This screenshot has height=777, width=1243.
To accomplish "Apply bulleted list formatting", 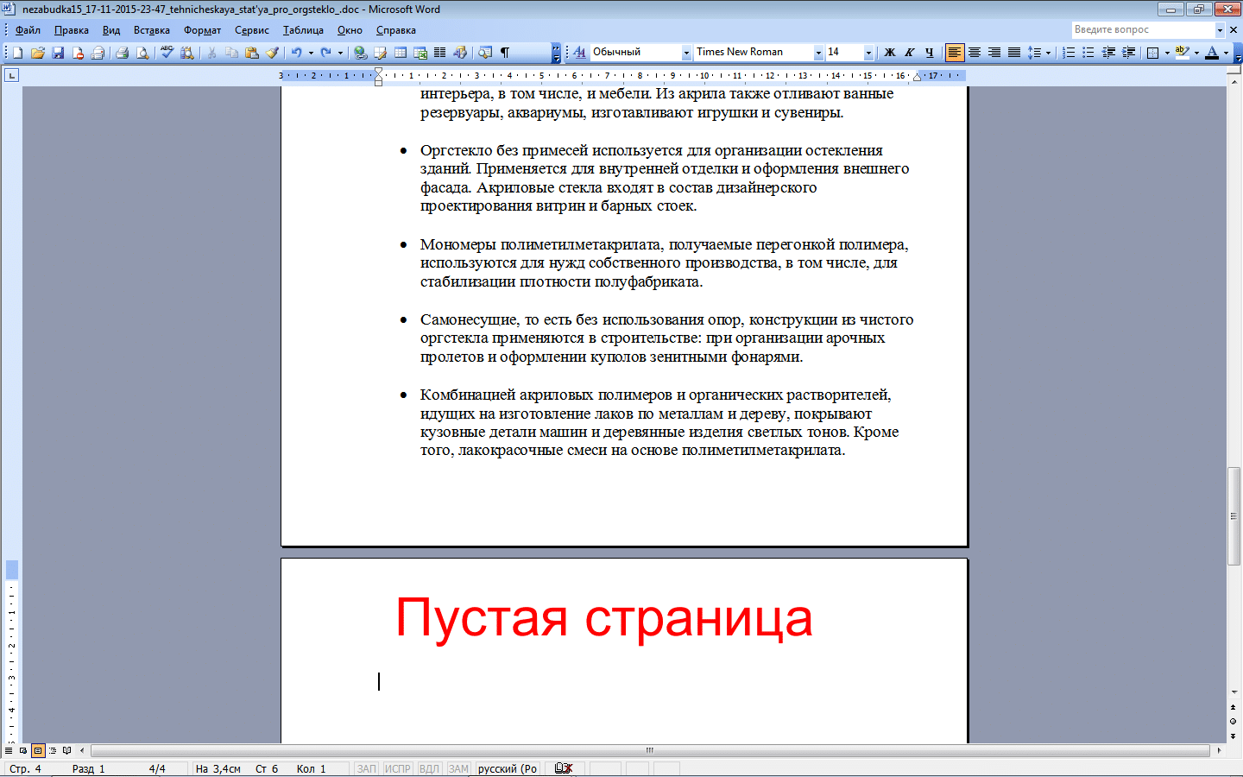I will point(1088,53).
